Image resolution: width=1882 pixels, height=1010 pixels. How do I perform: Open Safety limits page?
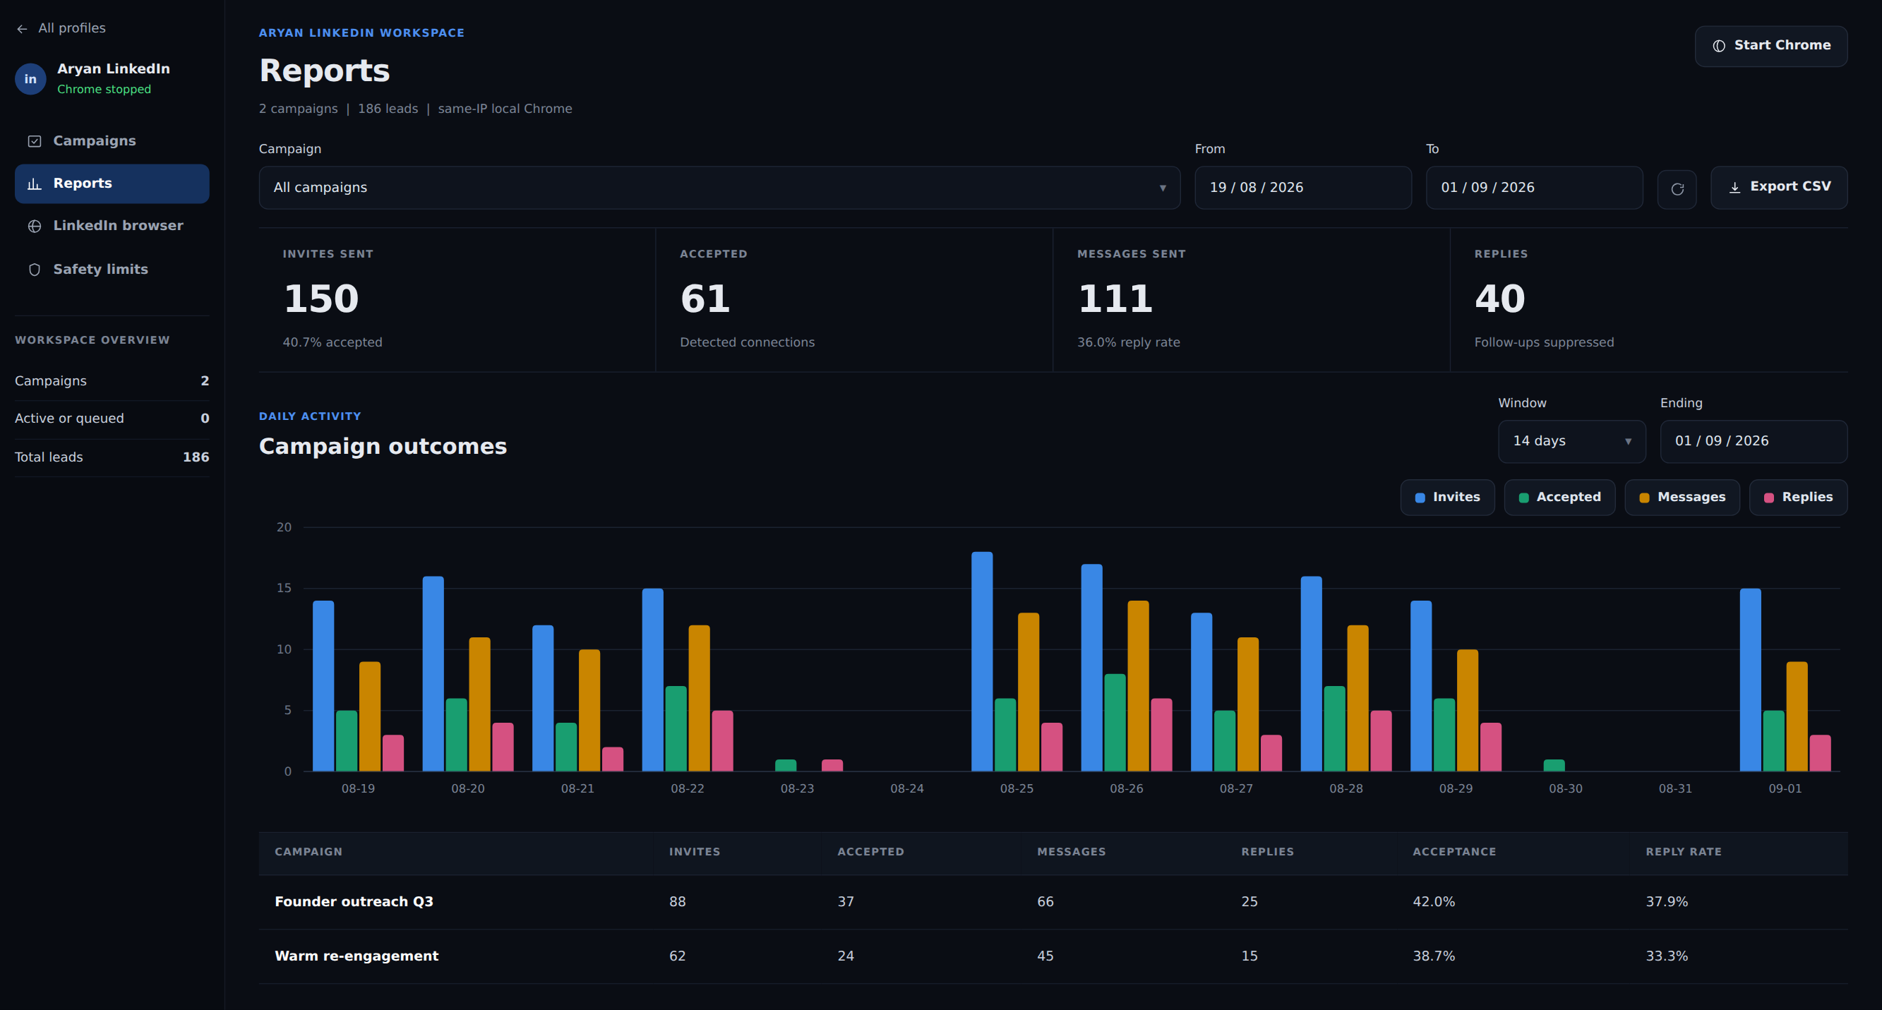112,270
